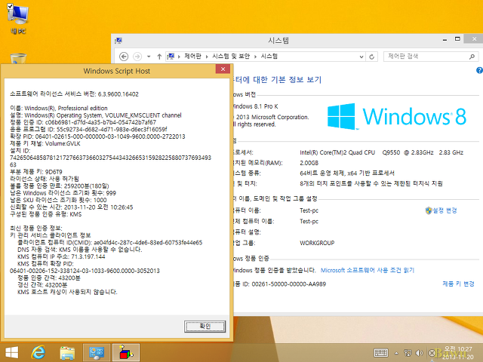The image size is (483, 362).
Task: Refresh the 시스템 window
Action: (372, 57)
